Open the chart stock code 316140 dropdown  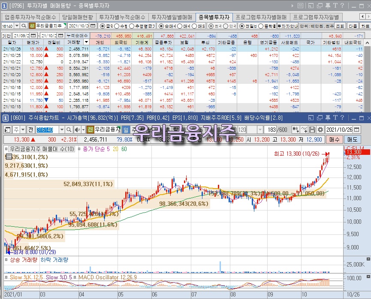(62, 130)
